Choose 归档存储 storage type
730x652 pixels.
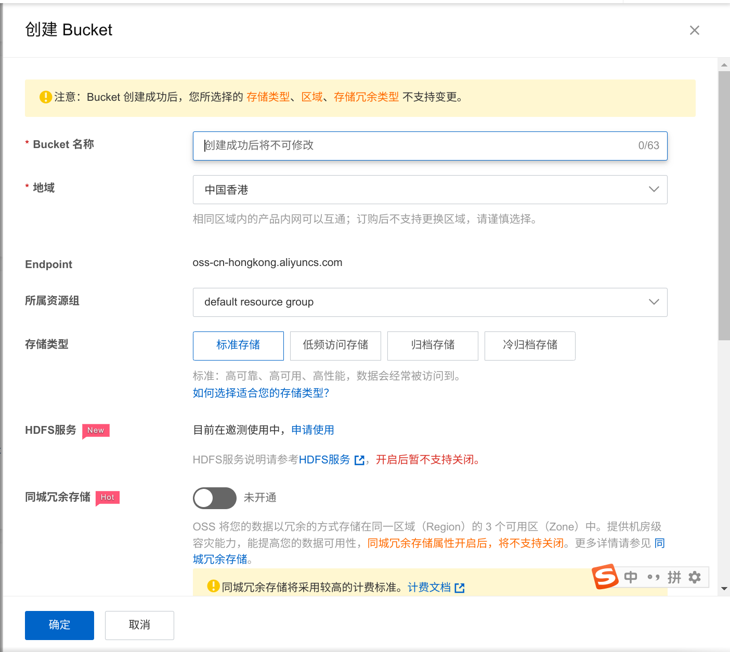click(x=433, y=345)
